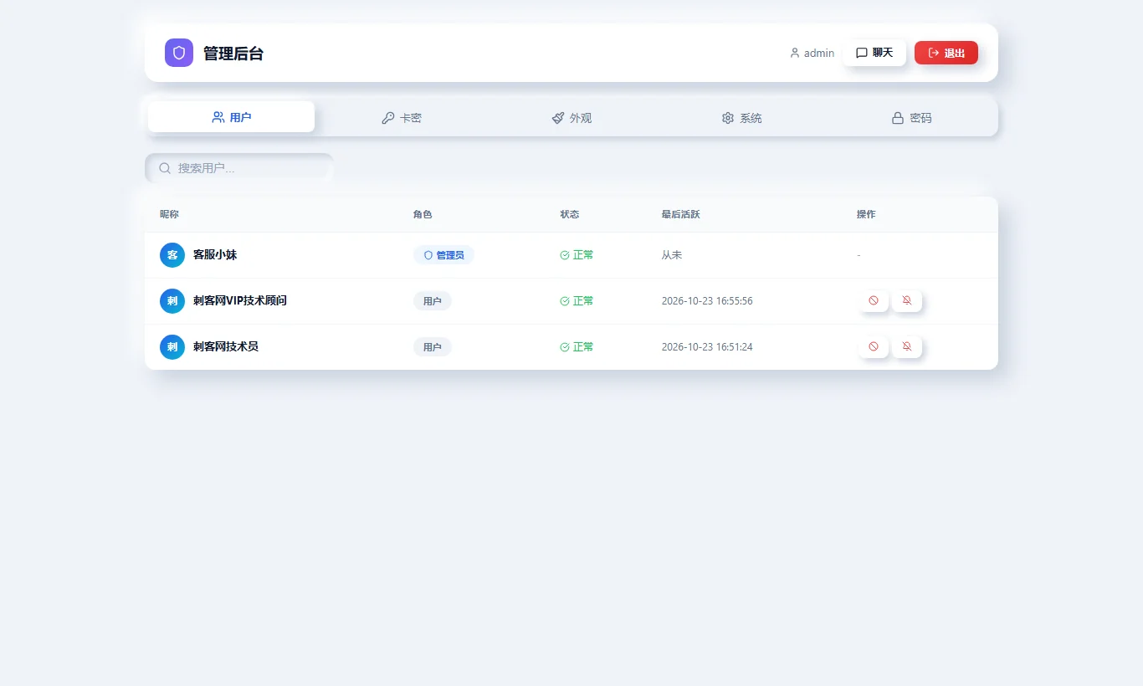Click the 管理后台 title text
Viewport: 1143px width, 686px height.
(x=233, y=54)
